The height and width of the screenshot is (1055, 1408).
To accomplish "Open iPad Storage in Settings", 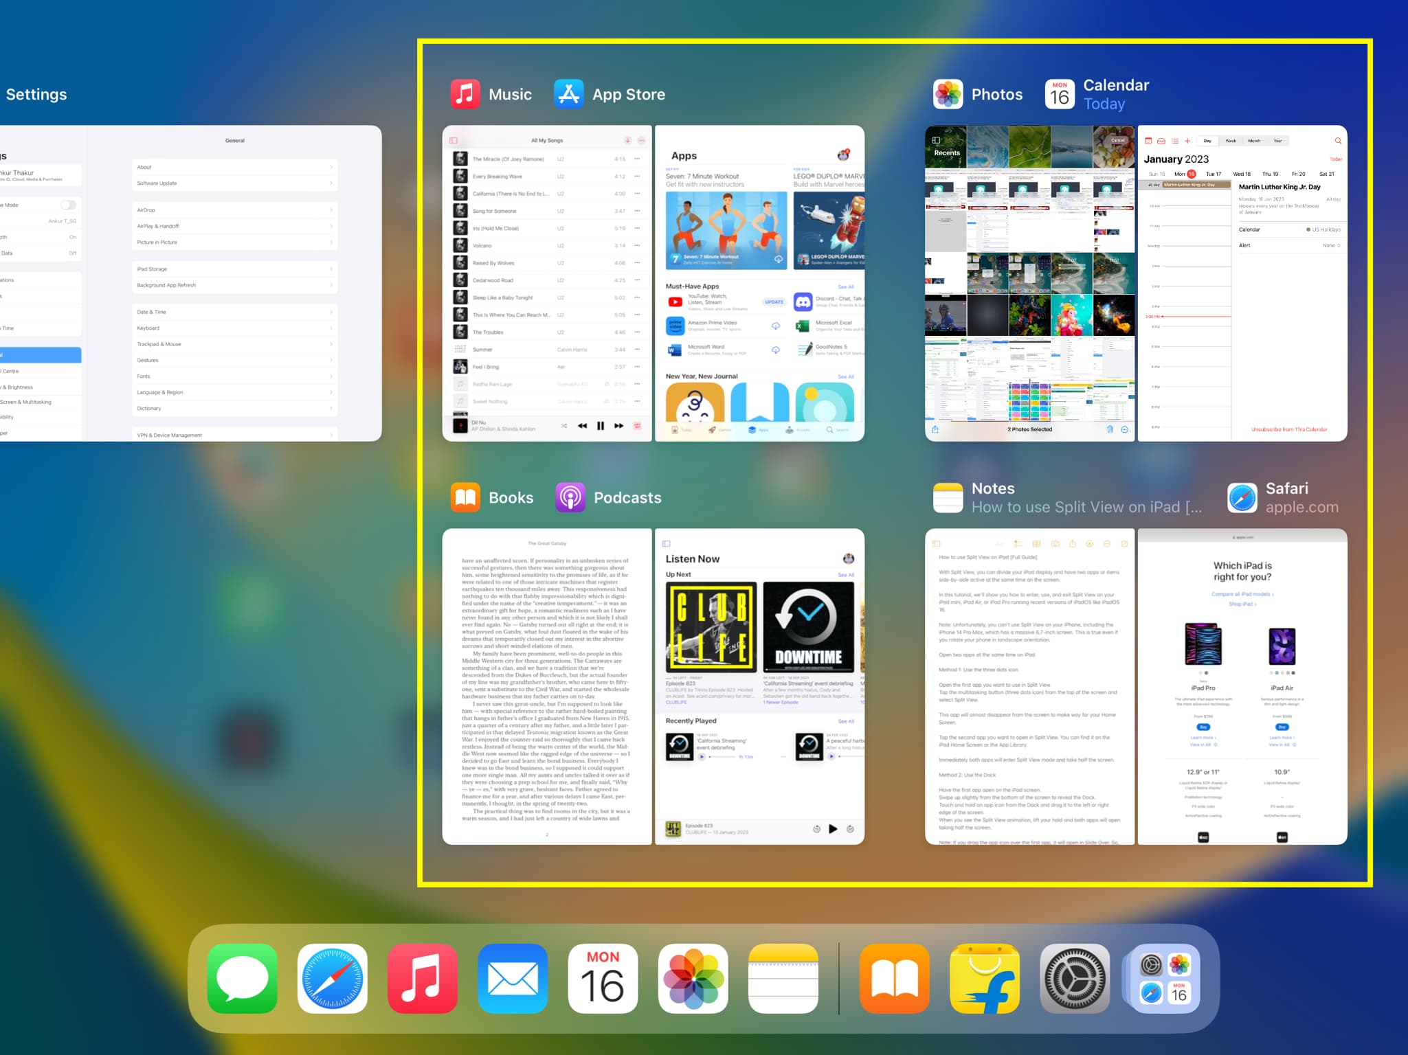I will coord(234,269).
